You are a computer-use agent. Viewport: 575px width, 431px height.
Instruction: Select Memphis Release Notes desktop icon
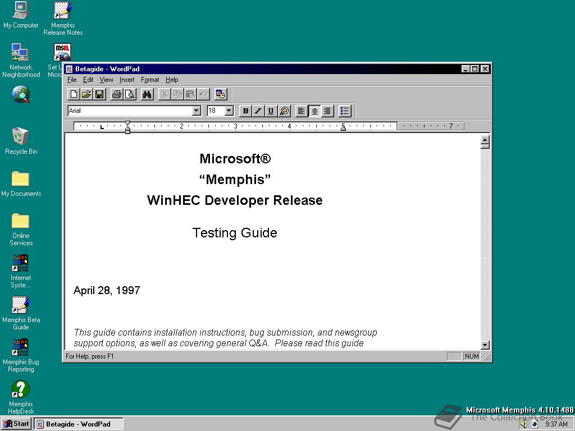(63, 19)
